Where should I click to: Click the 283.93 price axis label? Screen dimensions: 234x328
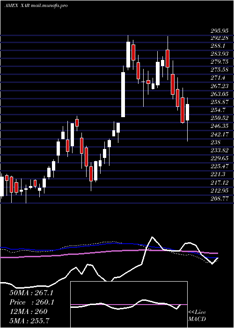coord(219,54)
